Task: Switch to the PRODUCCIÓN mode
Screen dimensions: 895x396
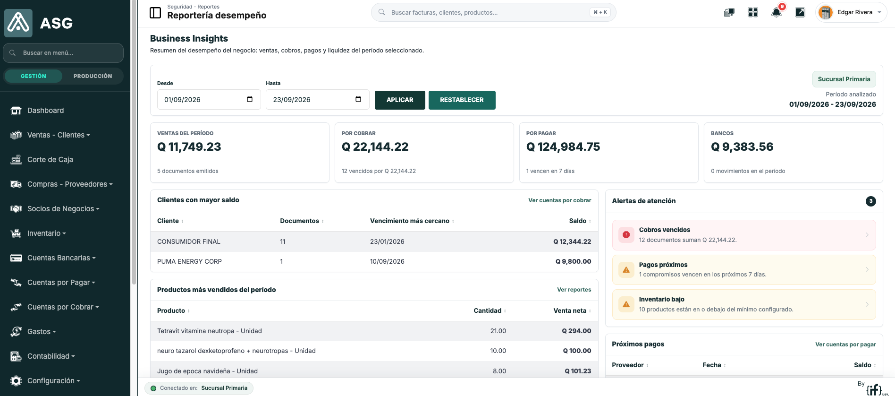Action: pos(93,76)
